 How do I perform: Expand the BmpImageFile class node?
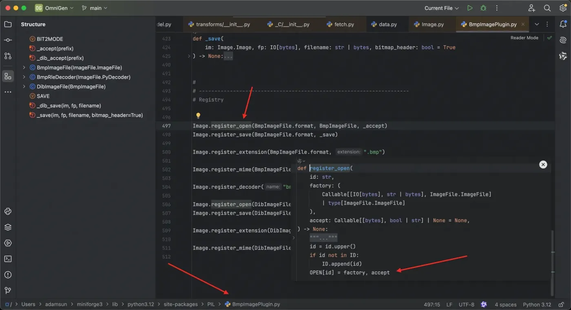pos(24,68)
